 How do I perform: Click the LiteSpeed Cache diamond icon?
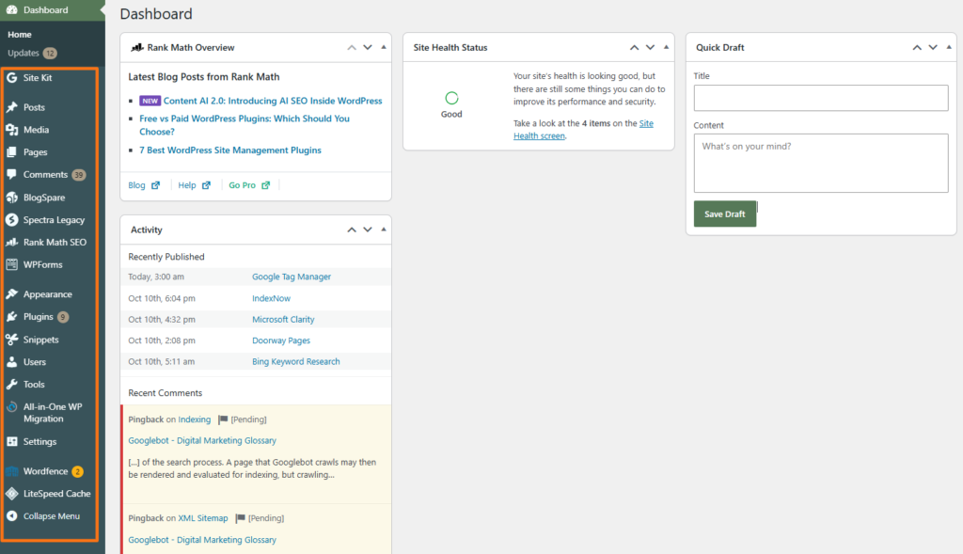[11, 494]
